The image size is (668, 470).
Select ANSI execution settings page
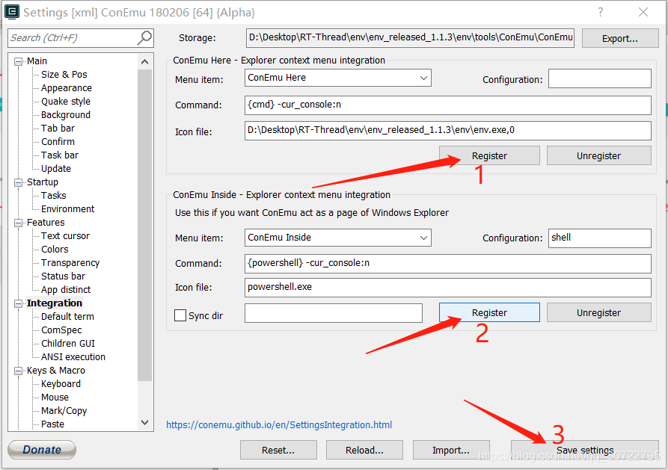[73, 357]
